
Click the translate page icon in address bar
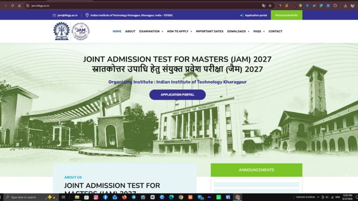[264, 6]
